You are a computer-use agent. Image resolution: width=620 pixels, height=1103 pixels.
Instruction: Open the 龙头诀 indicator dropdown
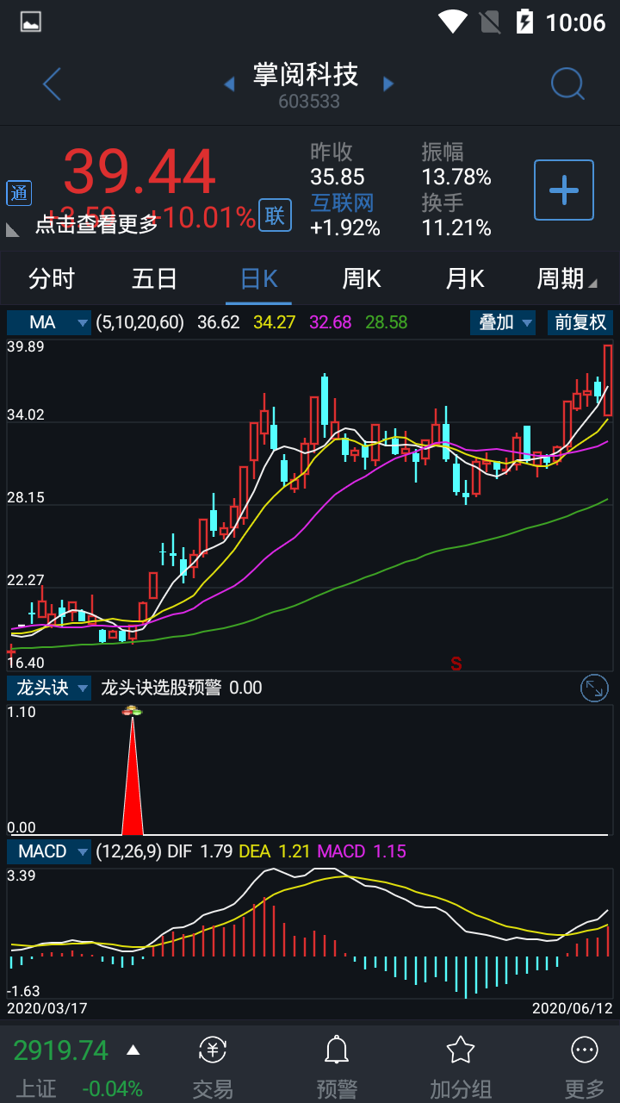coord(49,688)
